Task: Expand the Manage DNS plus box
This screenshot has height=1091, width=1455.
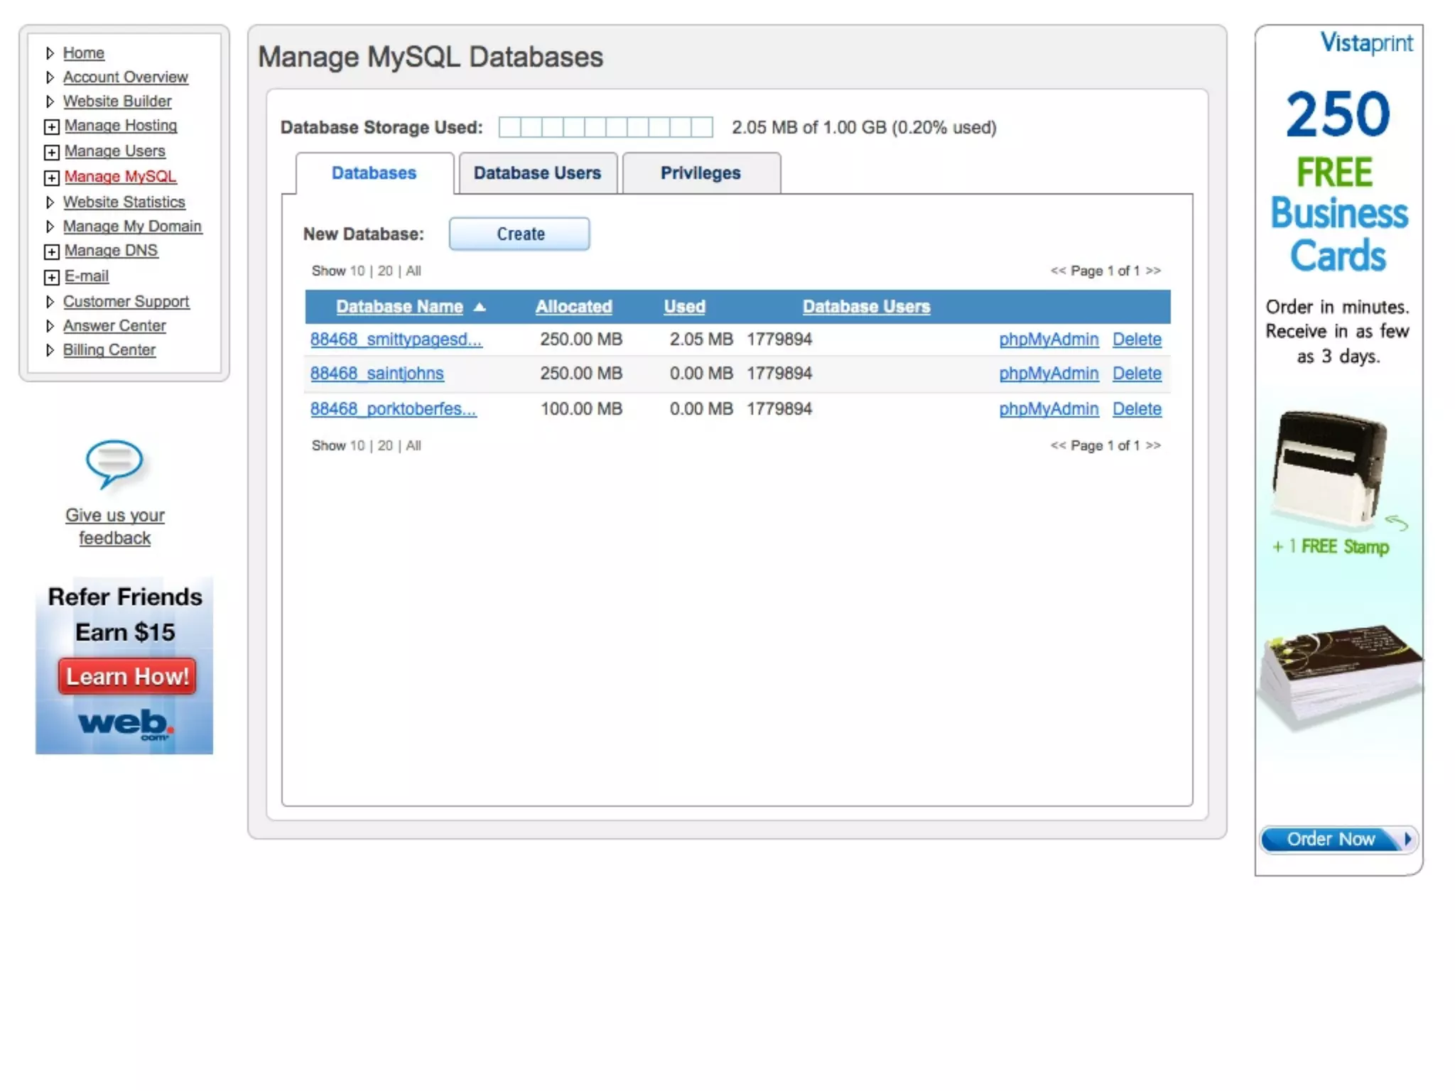Action: 51,252
